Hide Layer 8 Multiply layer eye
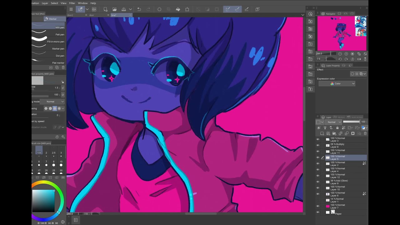Screen dimensions: 400x225 [318, 145]
